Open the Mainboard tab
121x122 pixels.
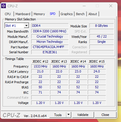coord(23,14)
